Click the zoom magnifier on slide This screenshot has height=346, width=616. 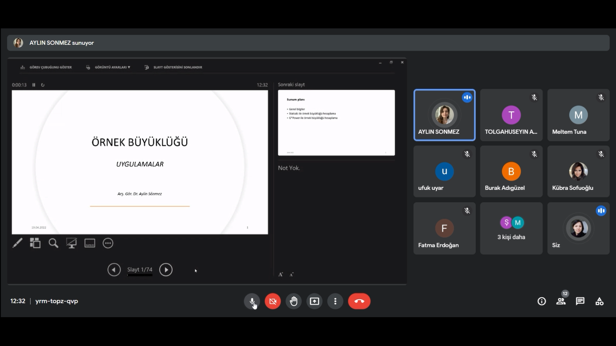53,243
